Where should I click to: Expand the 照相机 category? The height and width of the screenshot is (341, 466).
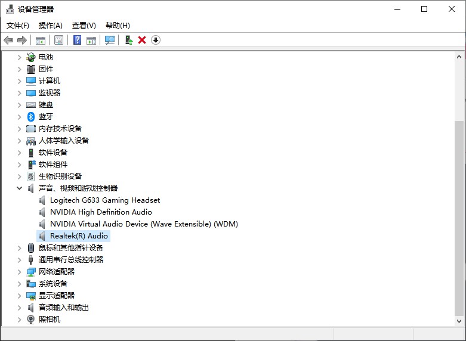19,320
